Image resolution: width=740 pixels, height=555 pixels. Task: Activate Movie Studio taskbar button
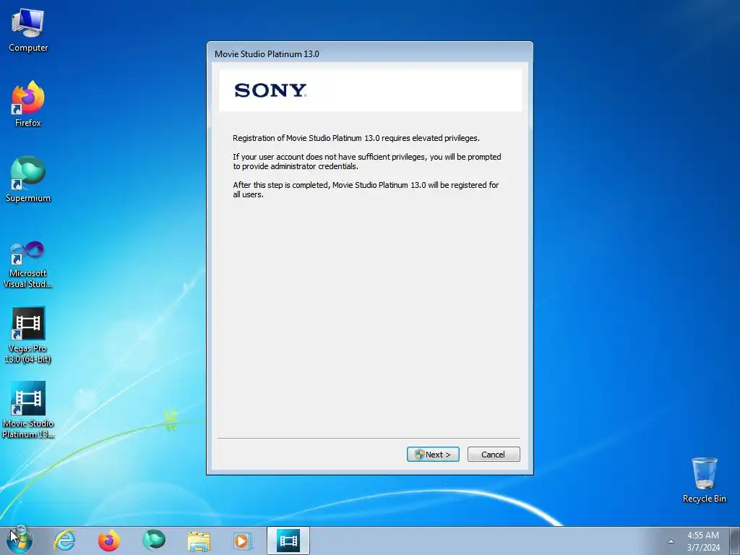(288, 541)
